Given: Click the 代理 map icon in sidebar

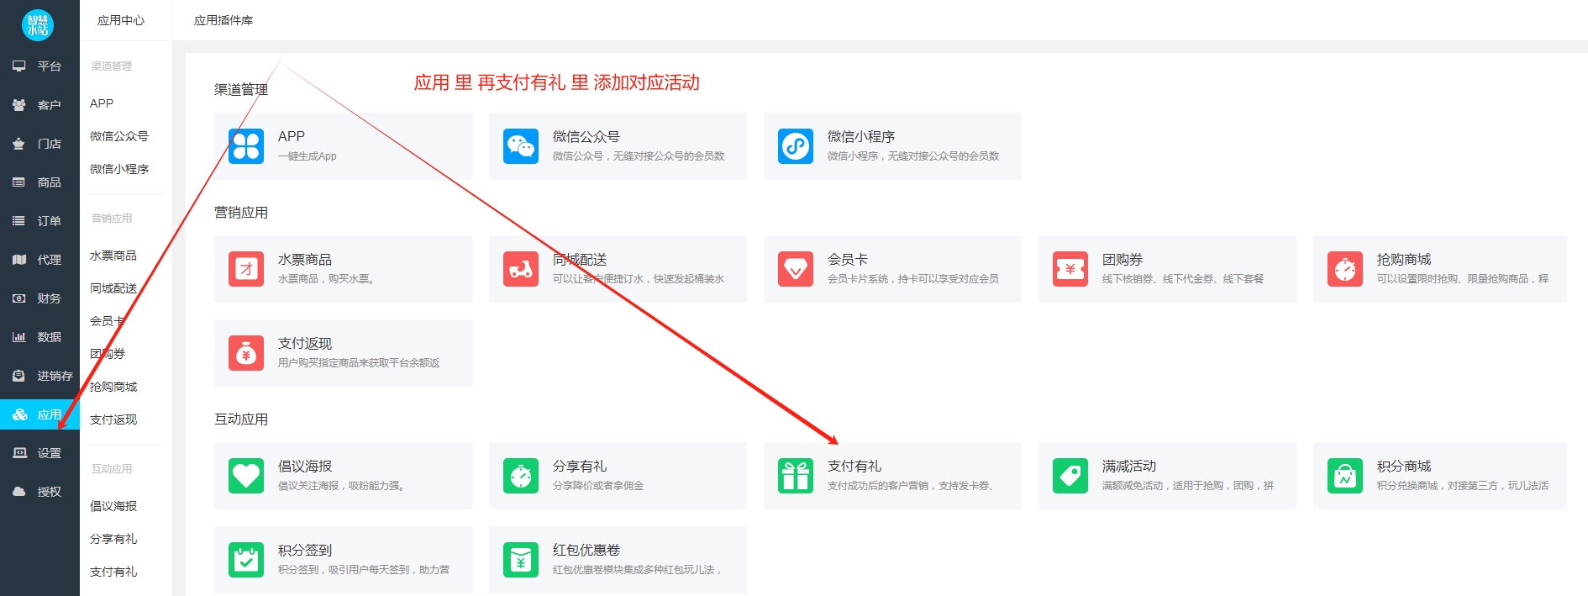Looking at the screenshot, I should coord(18,260).
